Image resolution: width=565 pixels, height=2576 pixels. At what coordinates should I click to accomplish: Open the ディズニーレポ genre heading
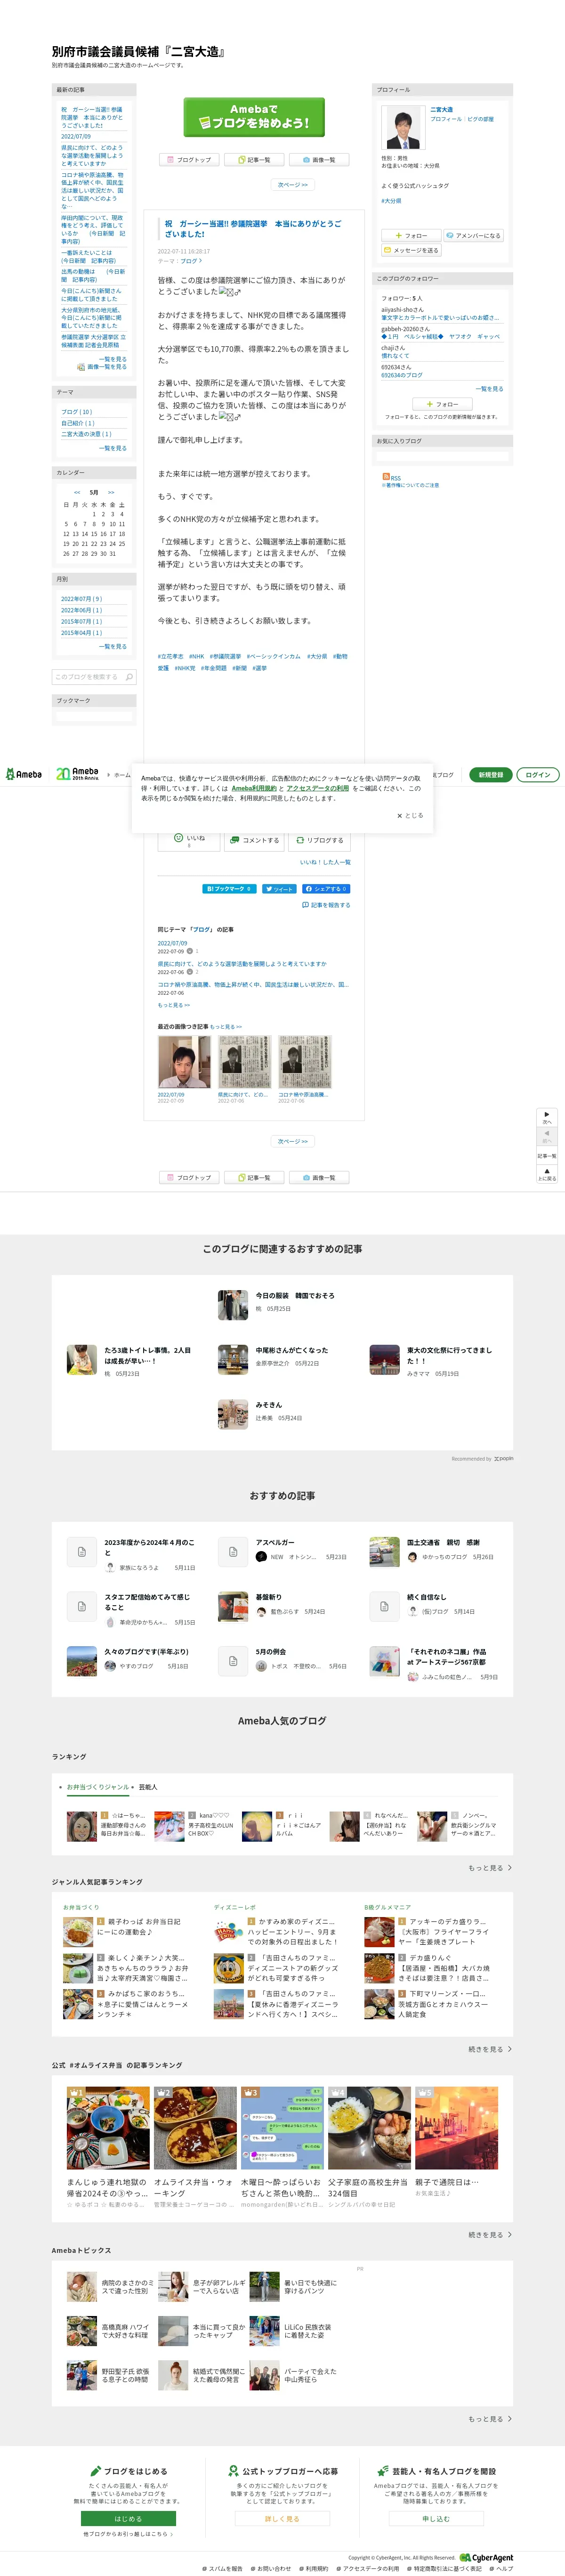pos(234,1907)
